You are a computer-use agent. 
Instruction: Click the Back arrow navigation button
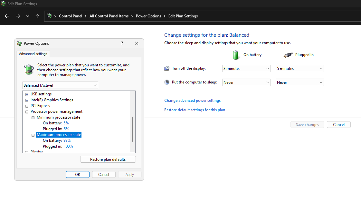(x=7, y=16)
